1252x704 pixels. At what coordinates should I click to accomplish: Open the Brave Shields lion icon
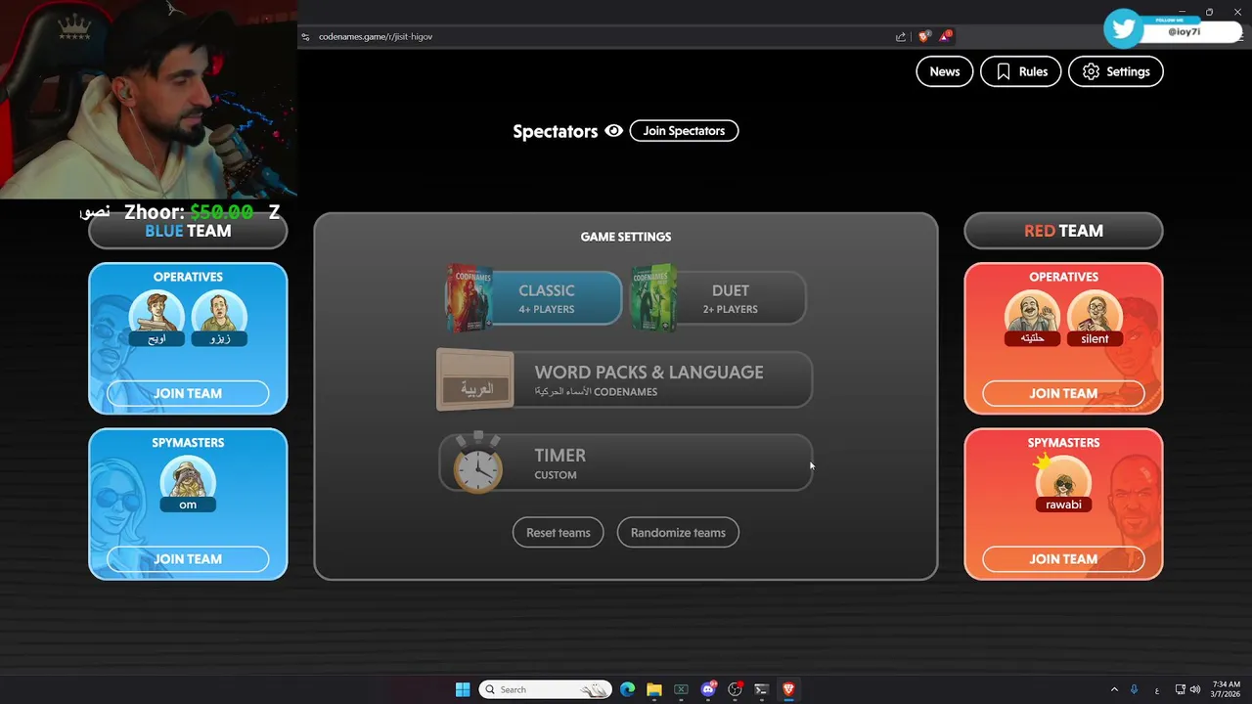pos(923,36)
